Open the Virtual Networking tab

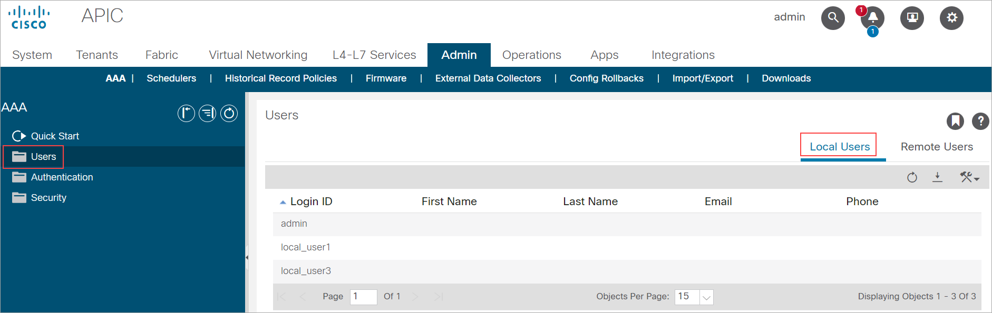[258, 55]
